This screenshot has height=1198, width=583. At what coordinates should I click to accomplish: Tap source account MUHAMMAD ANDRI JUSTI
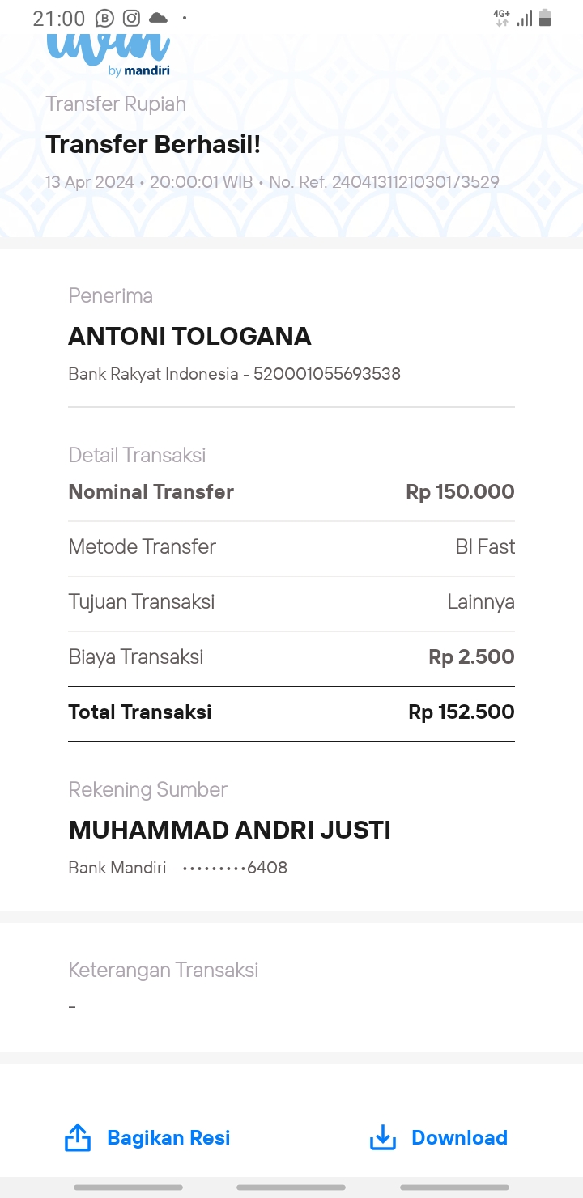point(230,831)
